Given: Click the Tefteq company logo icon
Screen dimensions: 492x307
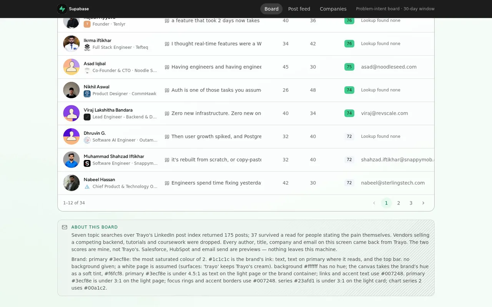Looking at the screenshot, I should [87, 48].
